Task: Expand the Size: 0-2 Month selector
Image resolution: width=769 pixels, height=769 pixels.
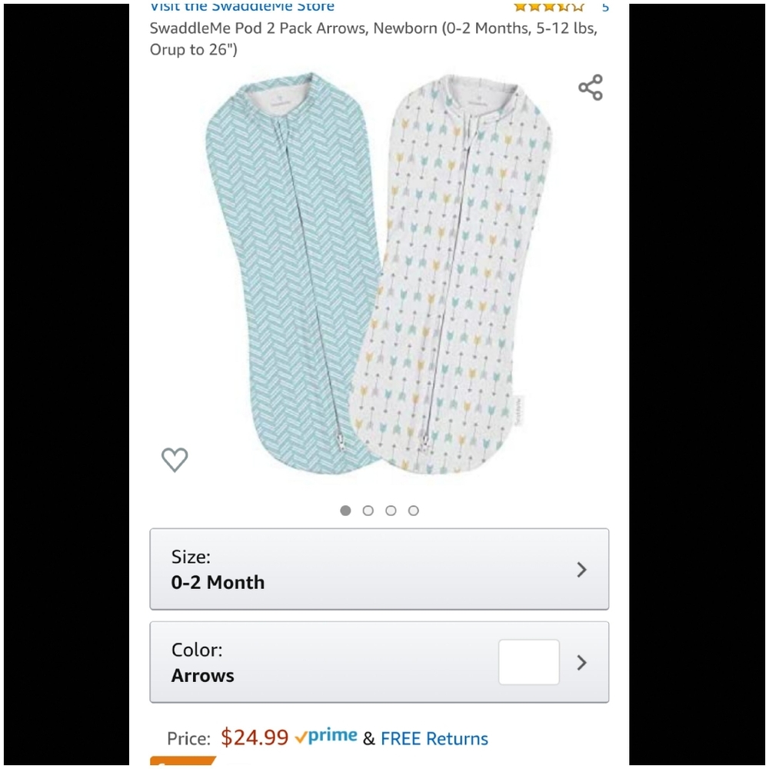Action: pyautogui.click(x=379, y=569)
